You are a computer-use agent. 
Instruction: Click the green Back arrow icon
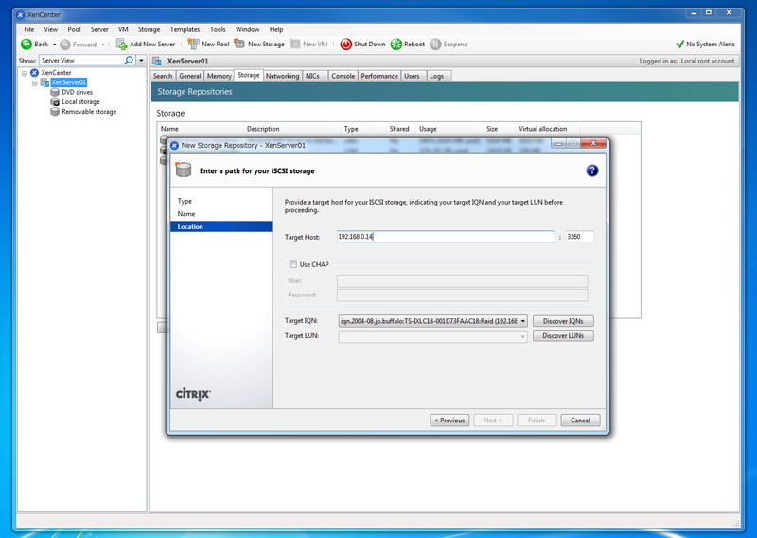(x=26, y=44)
